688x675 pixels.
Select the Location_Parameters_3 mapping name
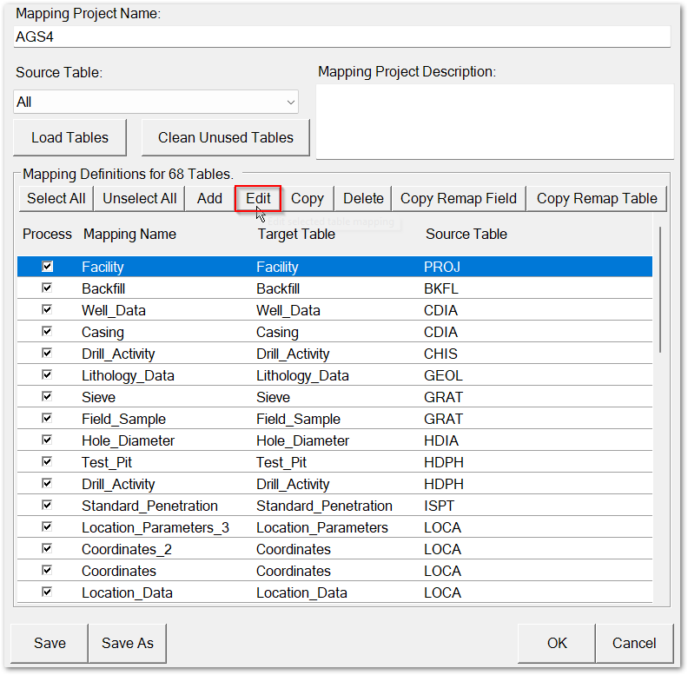155,527
